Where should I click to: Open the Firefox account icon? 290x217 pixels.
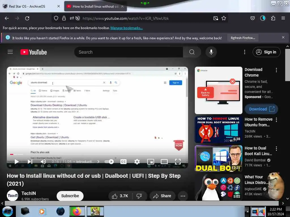(263, 18)
